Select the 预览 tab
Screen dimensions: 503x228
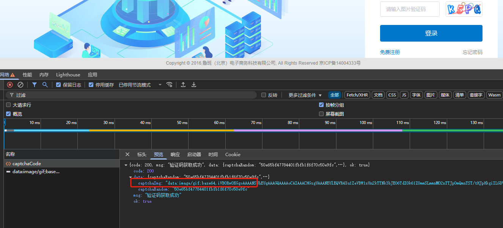[x=159, y=154]
